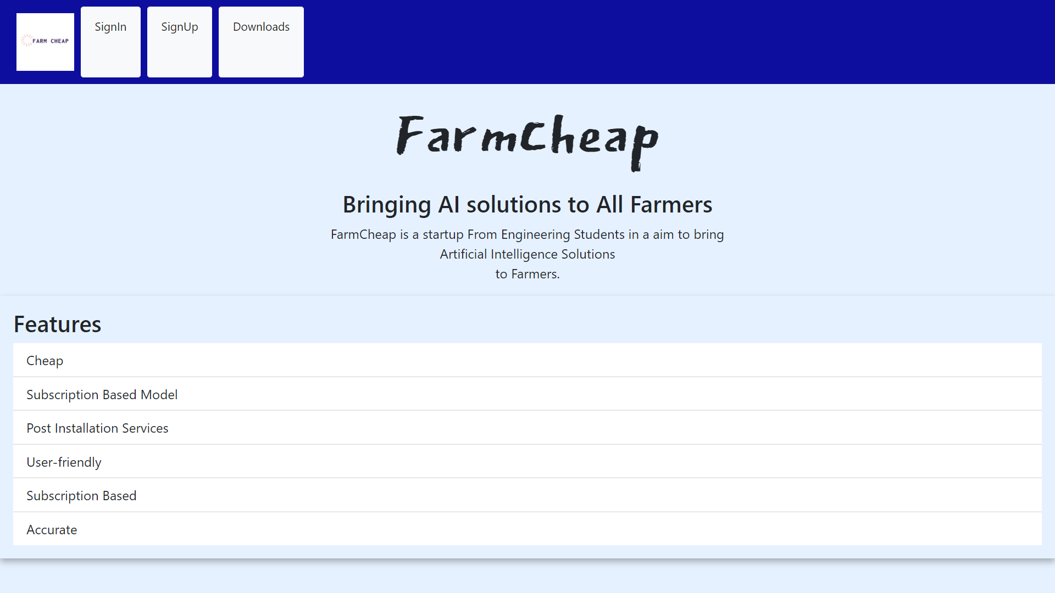Click the Accurate feature item

tap(52, 530)
